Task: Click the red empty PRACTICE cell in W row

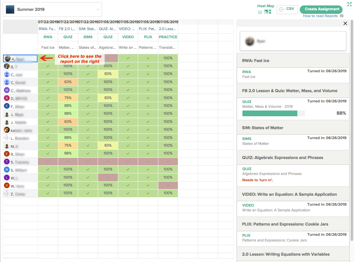Action: click(x=168, y=185)
